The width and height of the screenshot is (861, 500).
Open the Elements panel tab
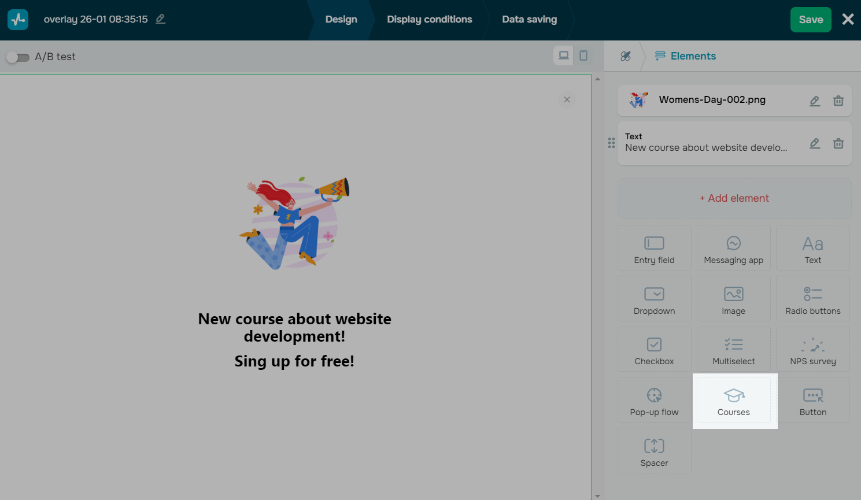click(x=685, y=56)
